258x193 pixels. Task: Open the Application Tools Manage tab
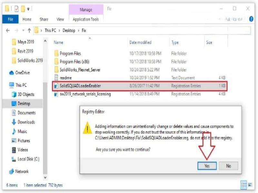(85, 19)
